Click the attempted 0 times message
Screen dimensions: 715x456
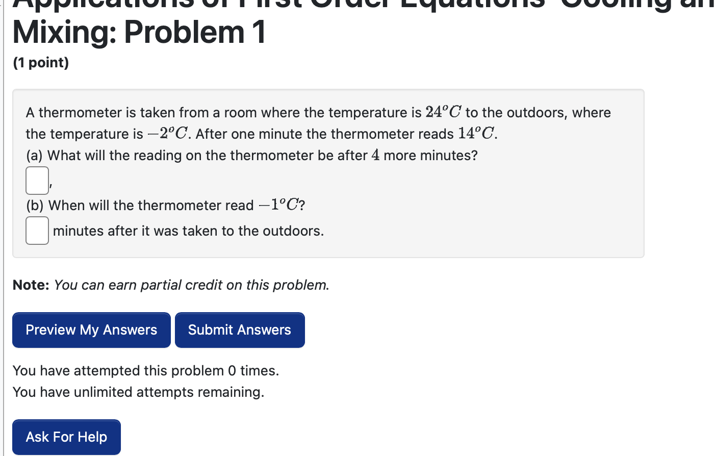(146, 370)
